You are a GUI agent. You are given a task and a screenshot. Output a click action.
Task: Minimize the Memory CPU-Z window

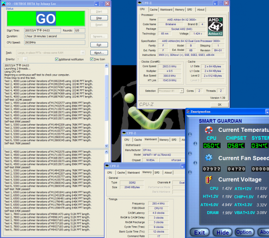[x=182, y=166]
